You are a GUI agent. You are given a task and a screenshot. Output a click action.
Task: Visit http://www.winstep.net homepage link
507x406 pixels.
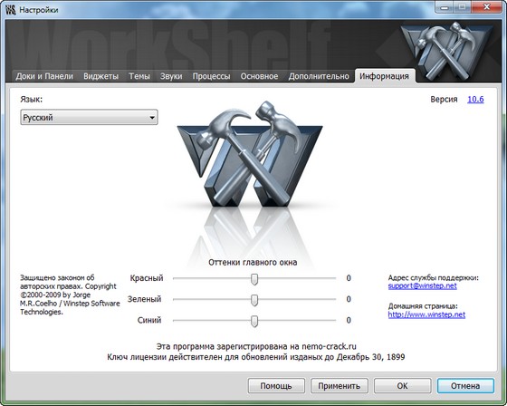tap(426, 314)
